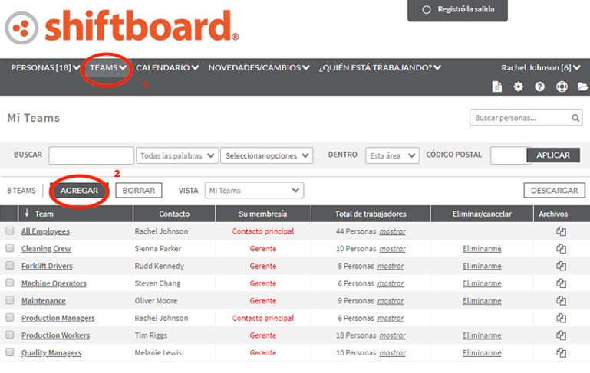Open the Forklift Drivers team link
The height and width of the screenshot is (373, 590).
click(x=47, y=266)
